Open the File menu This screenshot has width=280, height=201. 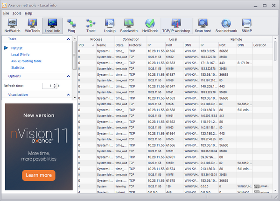pyautogui.click(x=6, y=13)
